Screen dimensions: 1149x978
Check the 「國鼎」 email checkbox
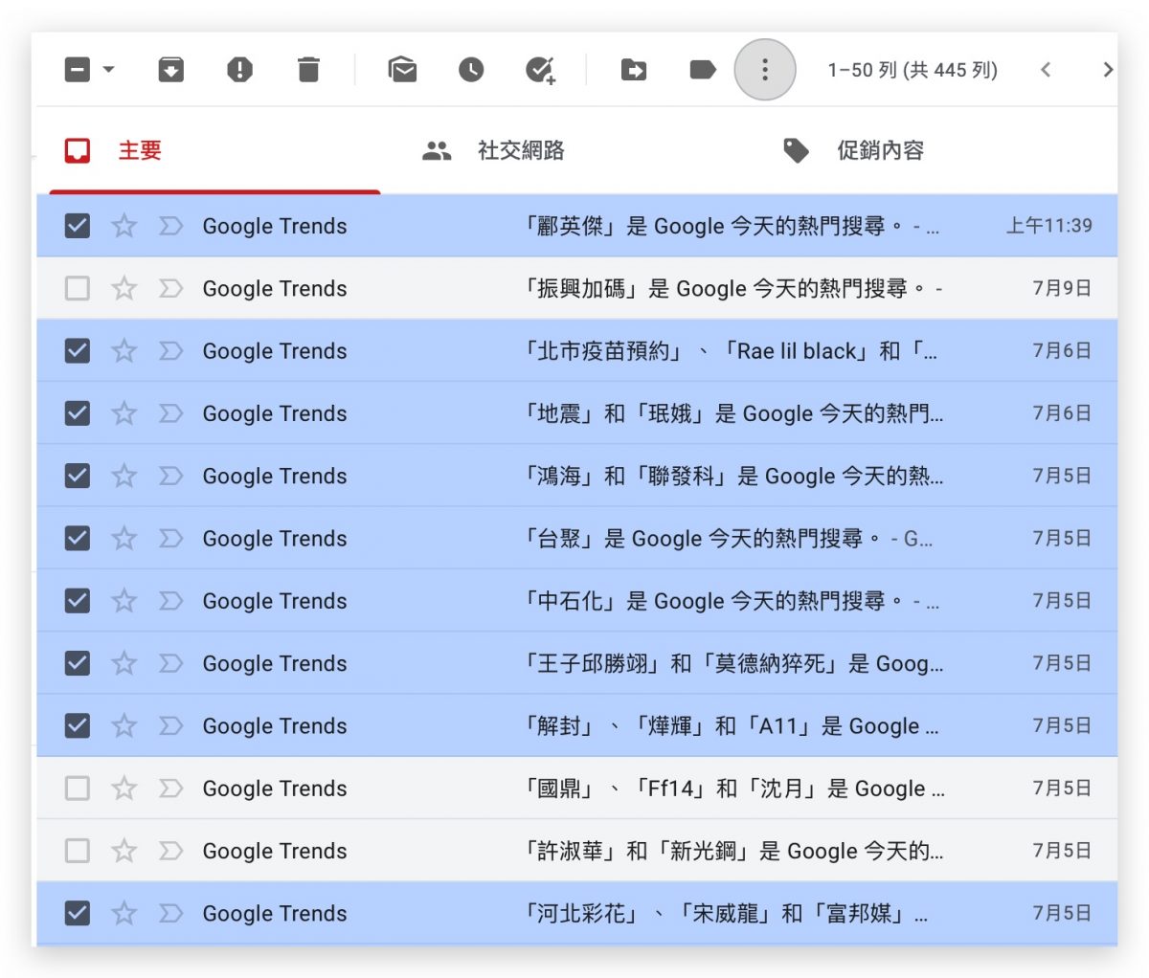[x=78, y=789]
